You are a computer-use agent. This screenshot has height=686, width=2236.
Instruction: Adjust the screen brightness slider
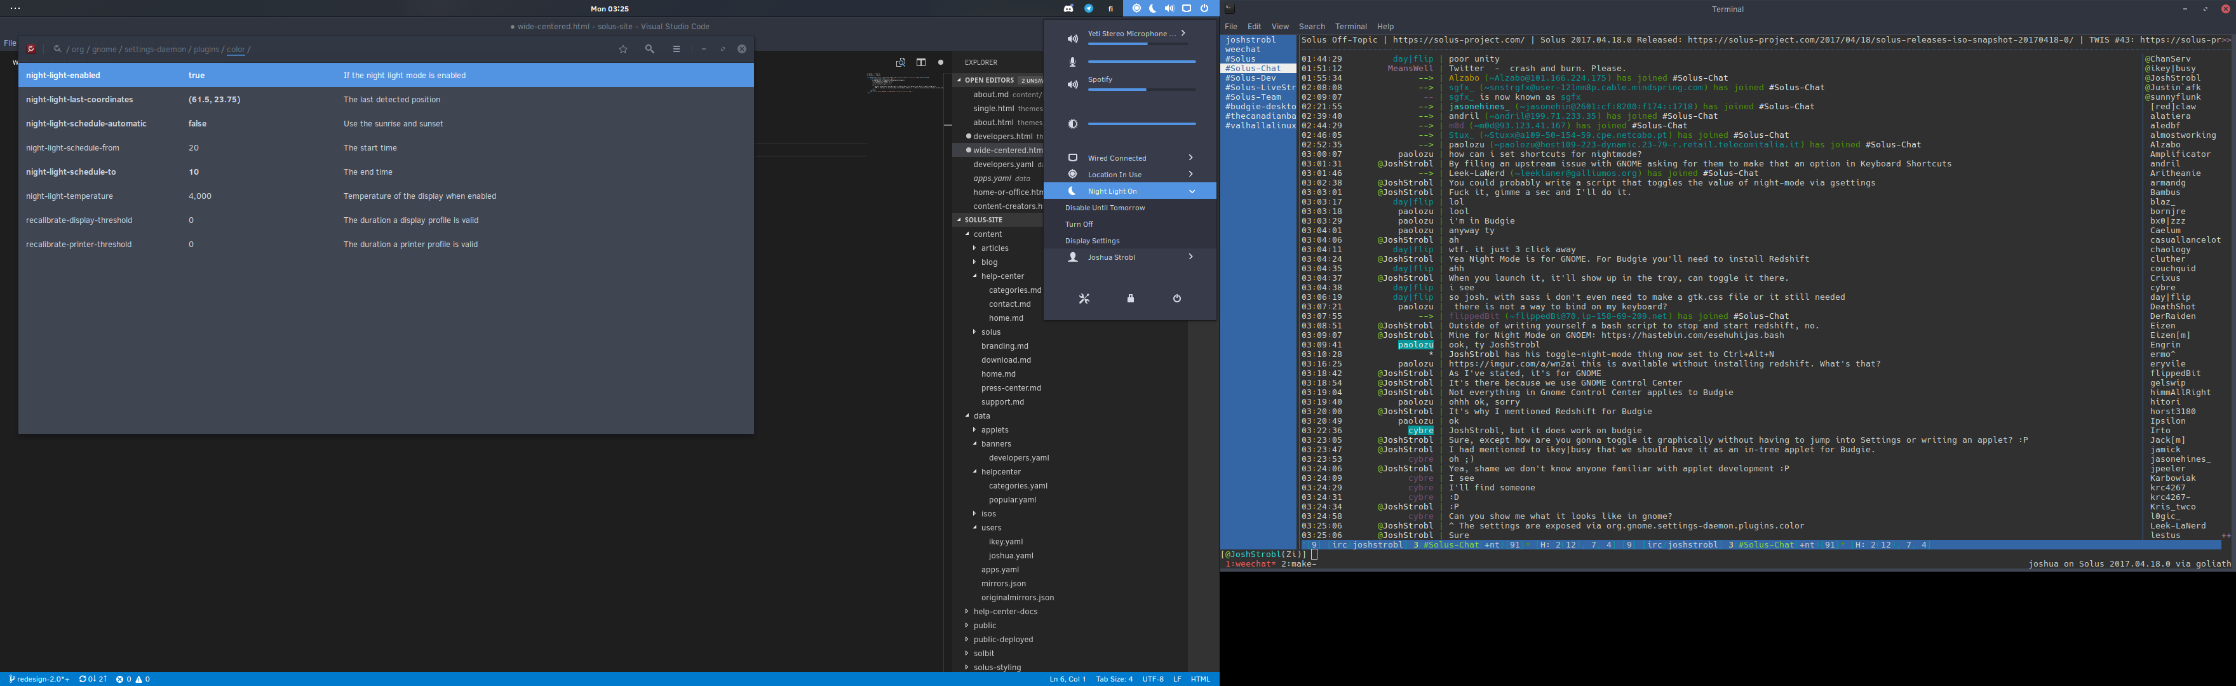pos(1142,124)
